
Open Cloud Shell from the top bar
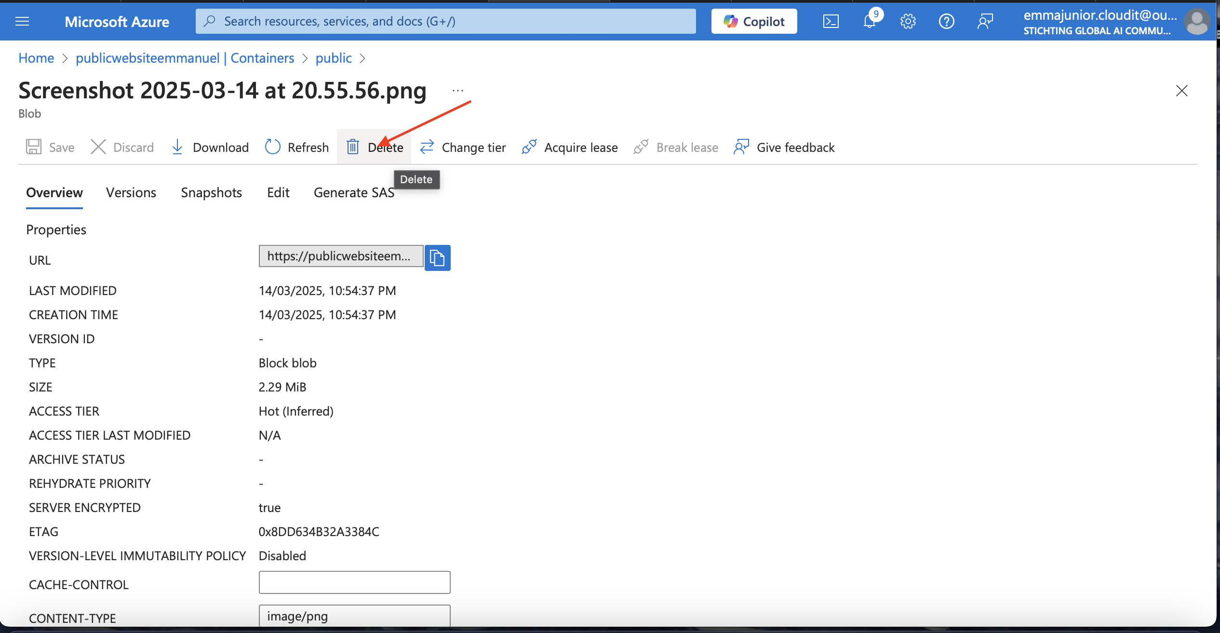pos(831,21)
